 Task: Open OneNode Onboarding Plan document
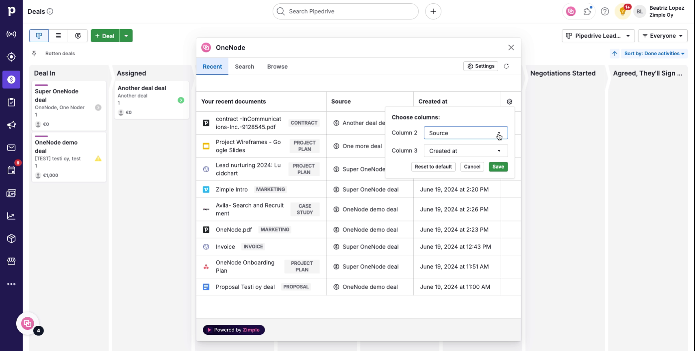point(245,266)
